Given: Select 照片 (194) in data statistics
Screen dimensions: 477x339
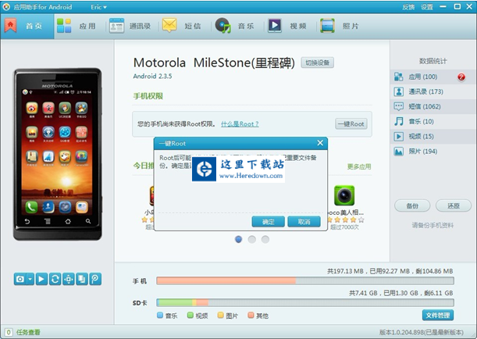Looking at the screenshot, I should point(433,152).
